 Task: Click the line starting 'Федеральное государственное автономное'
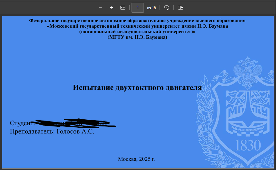137,21
